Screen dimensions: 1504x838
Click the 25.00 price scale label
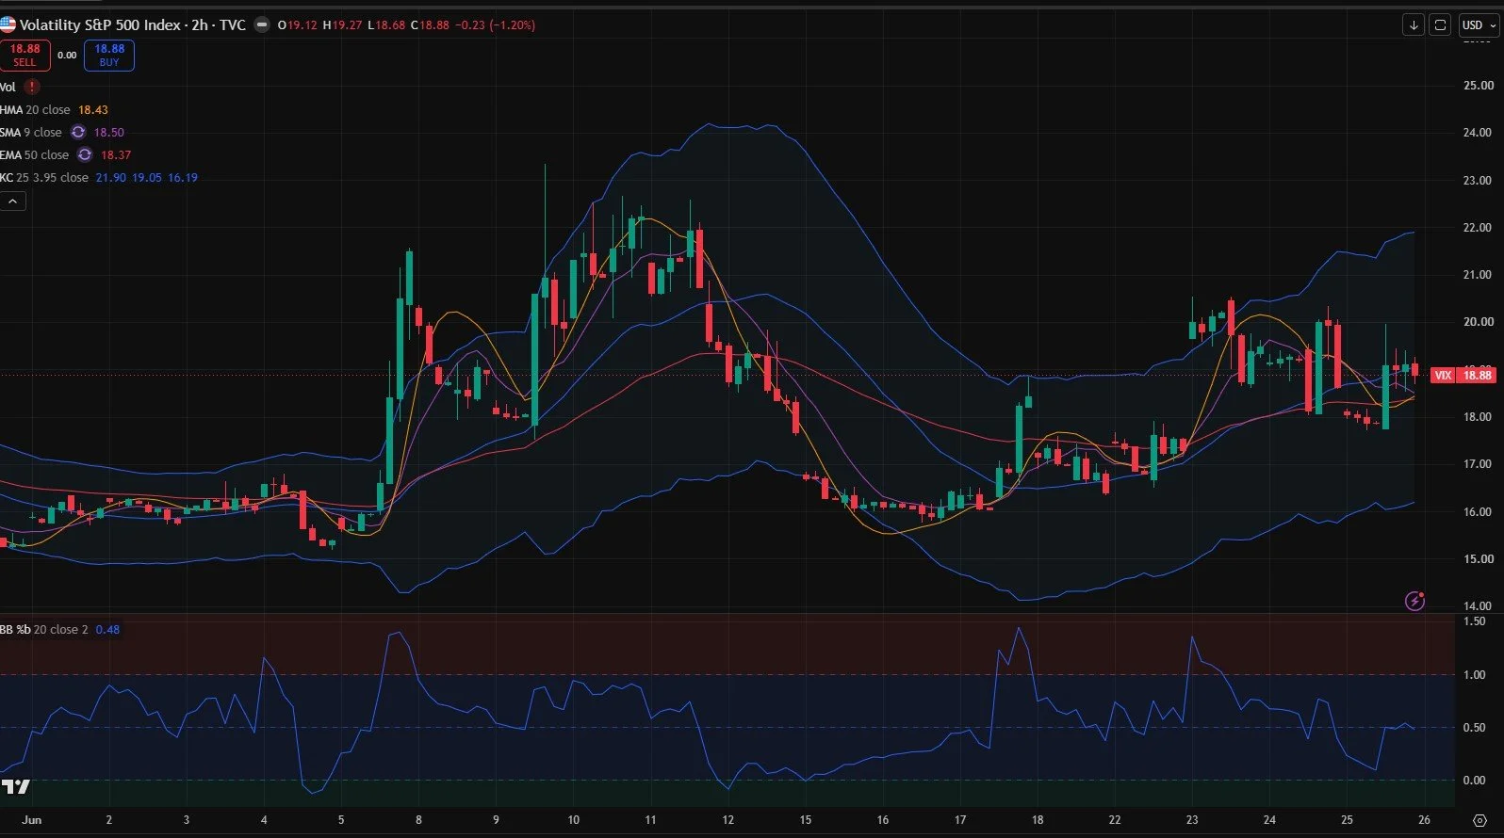pos(1478,86)
